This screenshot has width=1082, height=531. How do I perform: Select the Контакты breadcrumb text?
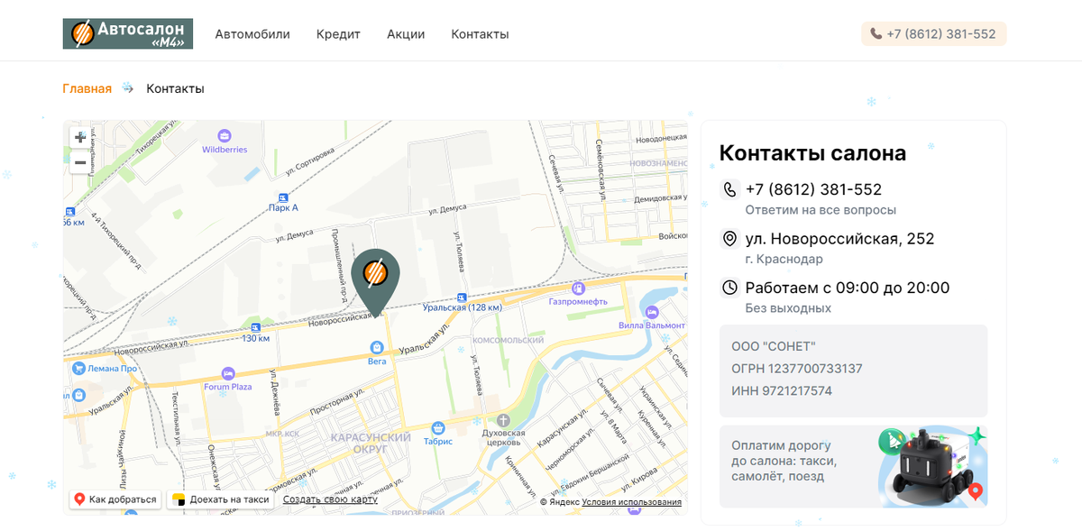point(175,88)
